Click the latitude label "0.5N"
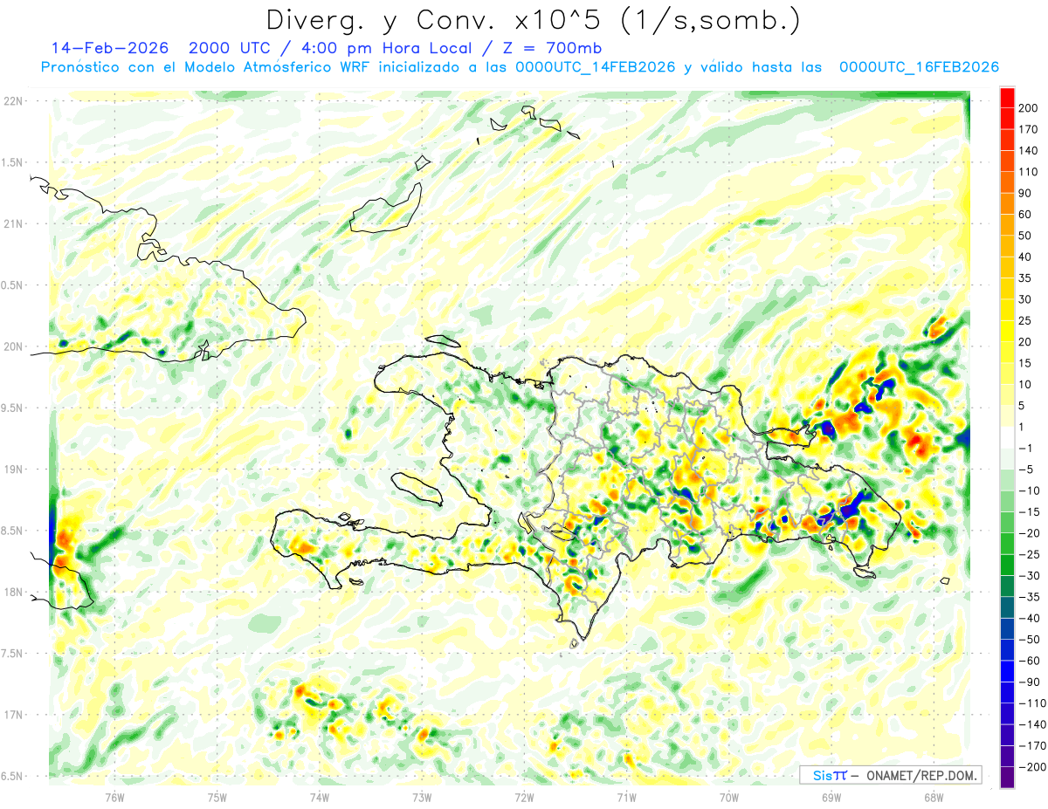The height and width of the screenshot is (809, 1048). tap(12, 285)
